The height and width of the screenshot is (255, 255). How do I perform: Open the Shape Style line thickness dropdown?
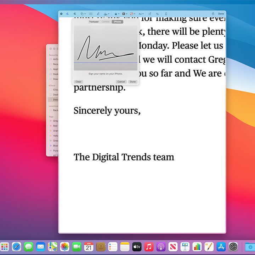click(117, 14)
